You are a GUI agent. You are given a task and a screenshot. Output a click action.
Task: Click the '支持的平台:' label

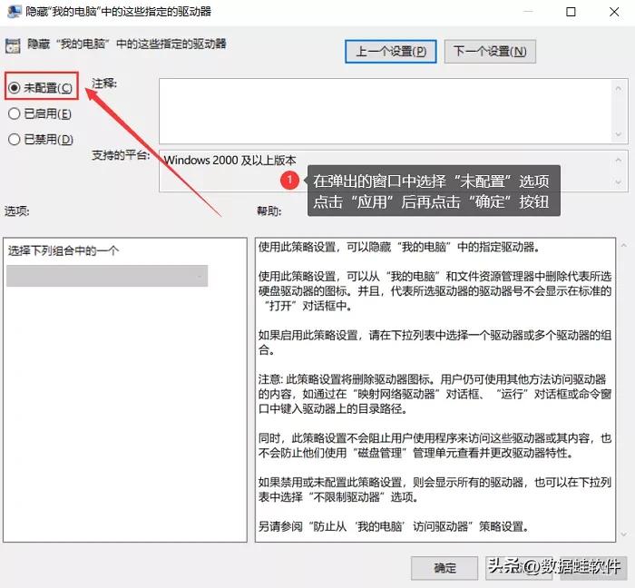(x=121, y=154)
